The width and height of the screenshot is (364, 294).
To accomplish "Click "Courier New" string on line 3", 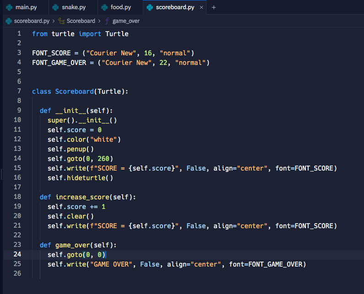I will pyautogui.click(x=111, y=53).
